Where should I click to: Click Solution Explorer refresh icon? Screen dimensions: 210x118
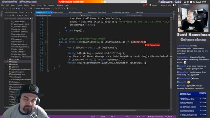pyautogui.click(x=20, y=15)
